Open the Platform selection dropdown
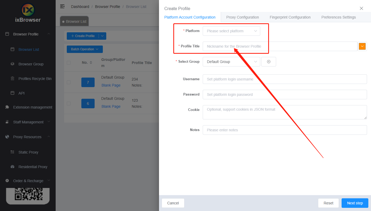This screenshot has width=371, height=211. click(231, 31)
